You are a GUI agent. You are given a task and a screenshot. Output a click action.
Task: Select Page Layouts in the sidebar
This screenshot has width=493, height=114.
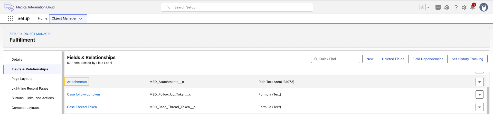(22, 79)
